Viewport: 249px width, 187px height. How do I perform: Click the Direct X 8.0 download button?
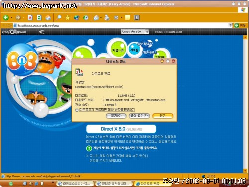click(x=121, y=129)
